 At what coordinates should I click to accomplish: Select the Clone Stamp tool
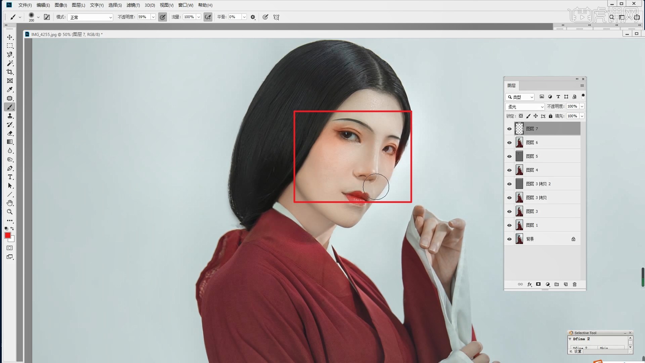[10, 116]
